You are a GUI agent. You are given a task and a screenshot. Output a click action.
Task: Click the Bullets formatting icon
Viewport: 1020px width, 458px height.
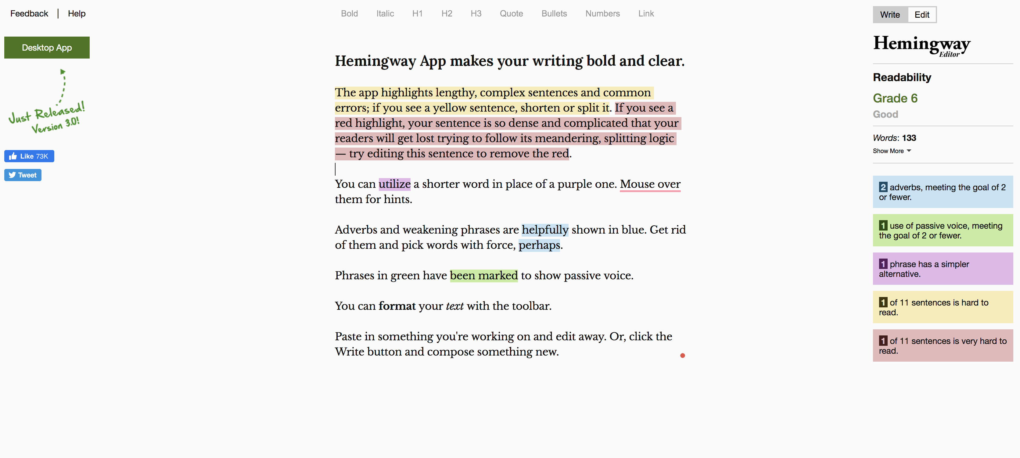554,13
